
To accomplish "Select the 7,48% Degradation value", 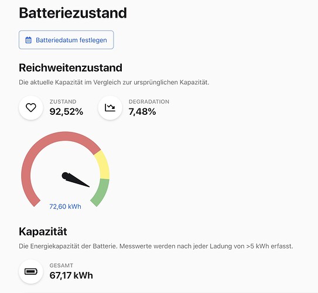I will click(142, 111).
